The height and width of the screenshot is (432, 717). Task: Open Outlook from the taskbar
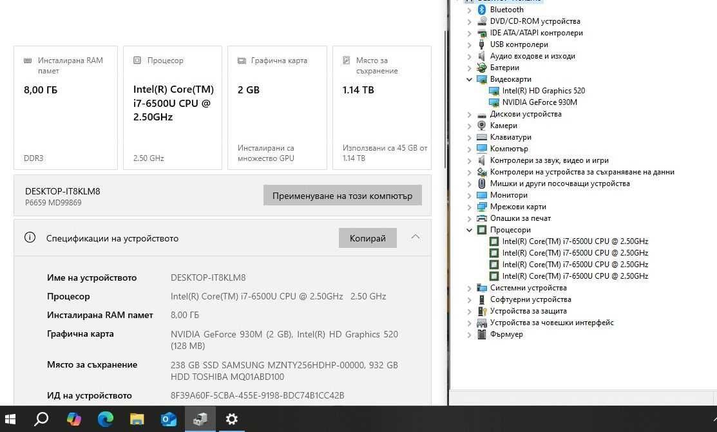(168, 418)
